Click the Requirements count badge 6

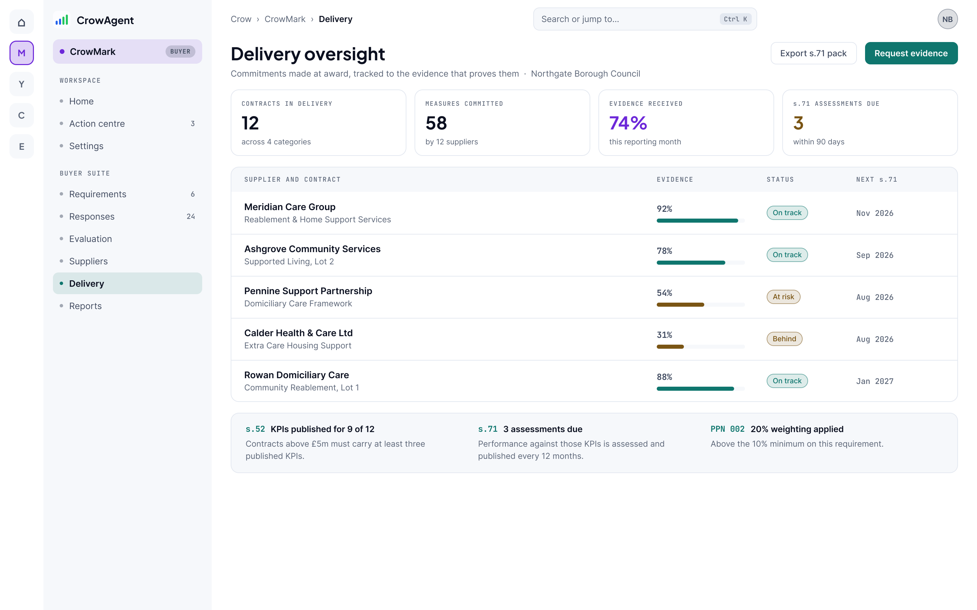pyautogui.click(x=193, y=194)
